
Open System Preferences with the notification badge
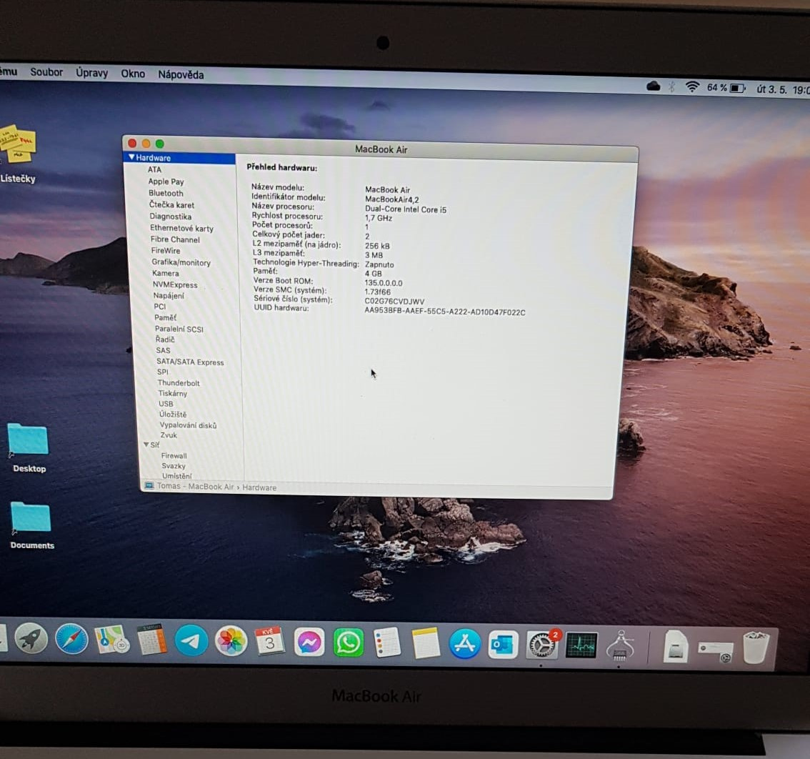coord(541,644)
